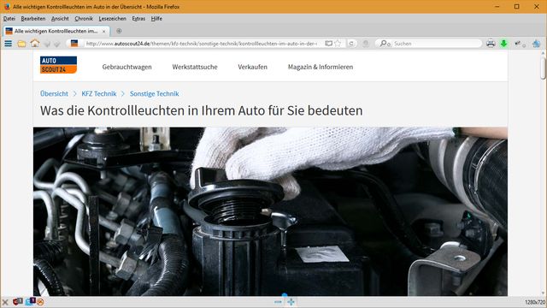Image resolution: width=547 pixels, height=308 pixels.
Task: Zoom out with the minus button
Action: pos(278,302)
